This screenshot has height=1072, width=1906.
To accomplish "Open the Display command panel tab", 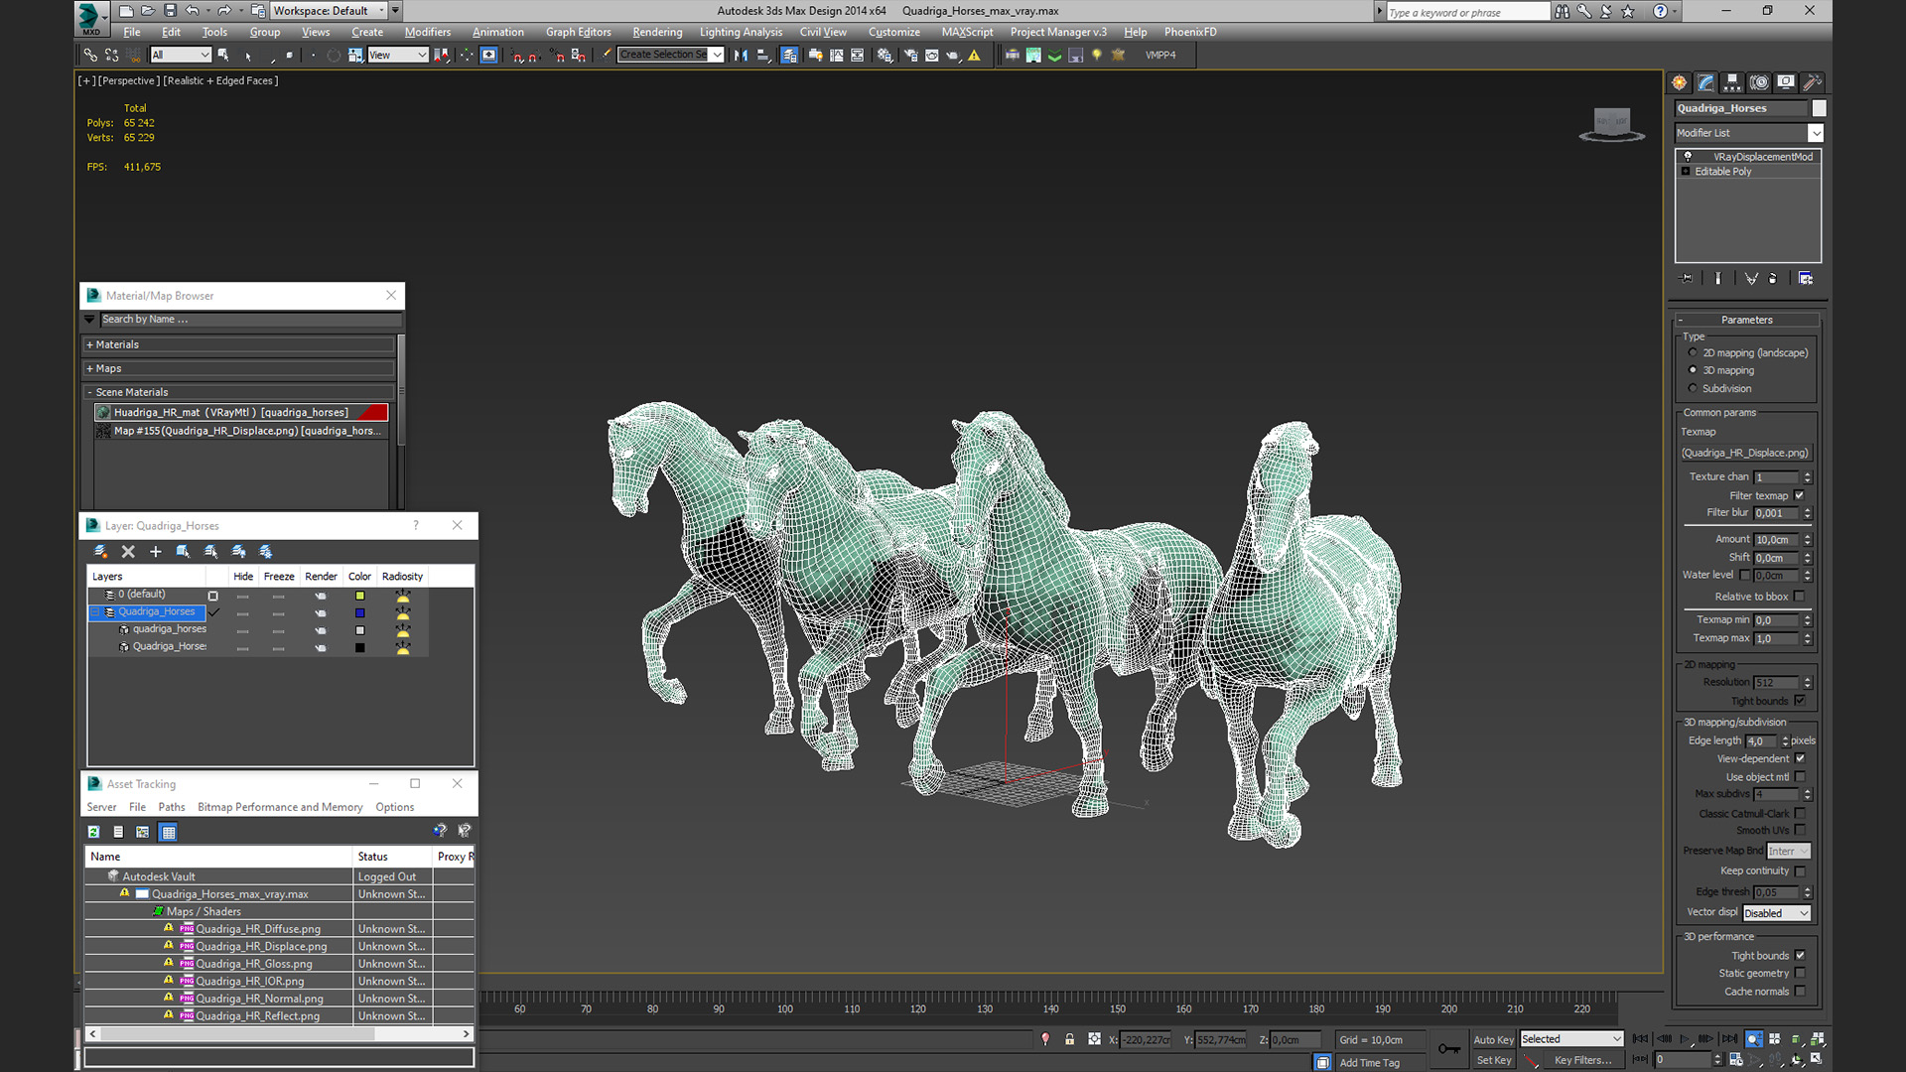I will (x=1786, y=82).
